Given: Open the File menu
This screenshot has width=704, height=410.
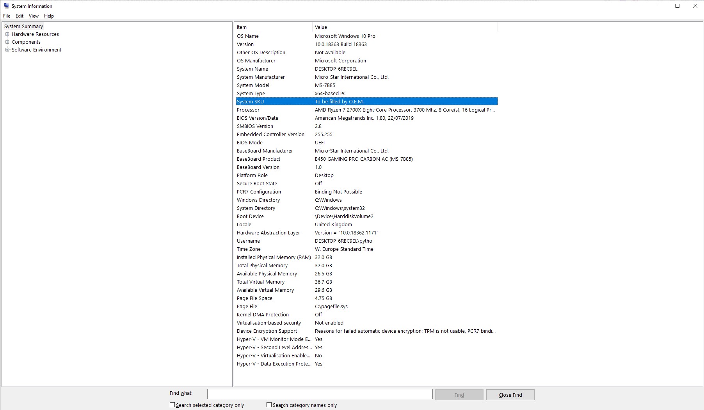Looking at the screenshot, I should pyautogui.click(x=6, y=16).
